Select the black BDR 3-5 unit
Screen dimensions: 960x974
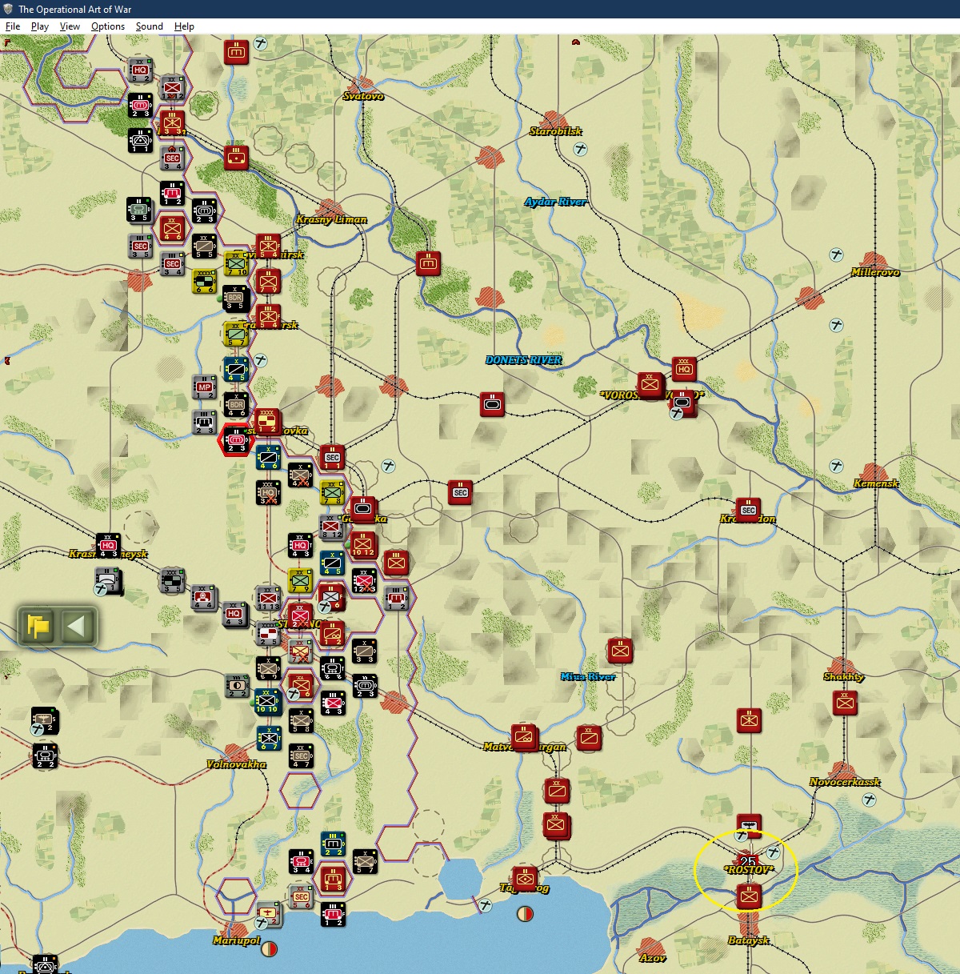pyautogui.click(x=235, y=299)
